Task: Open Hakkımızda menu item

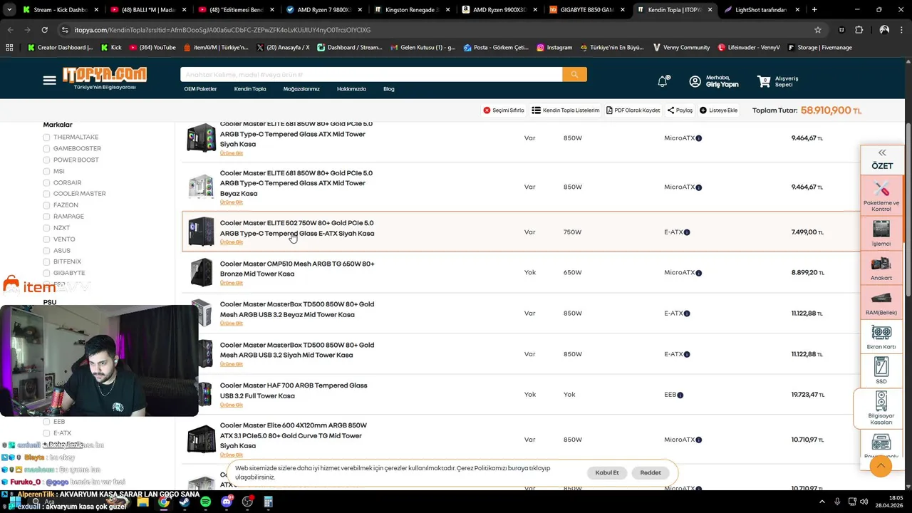Action: pyautogui.click(x=351, y=89)
